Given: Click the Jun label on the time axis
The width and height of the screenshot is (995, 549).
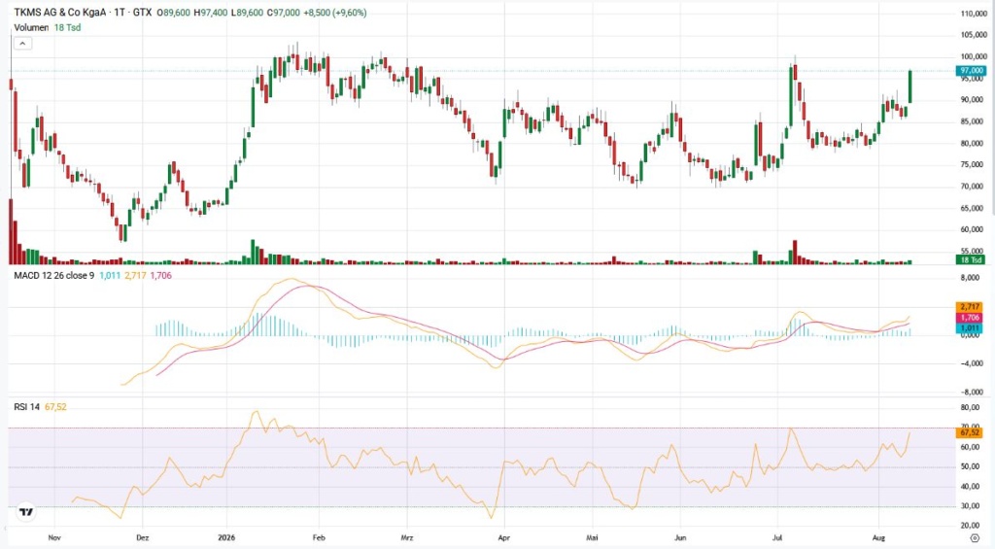Looking at the screenshot, I should tap(679, 537).
